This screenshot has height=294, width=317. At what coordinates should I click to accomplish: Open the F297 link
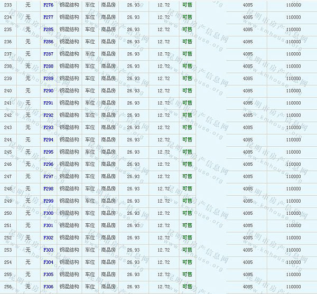click(x=48, y=176)
